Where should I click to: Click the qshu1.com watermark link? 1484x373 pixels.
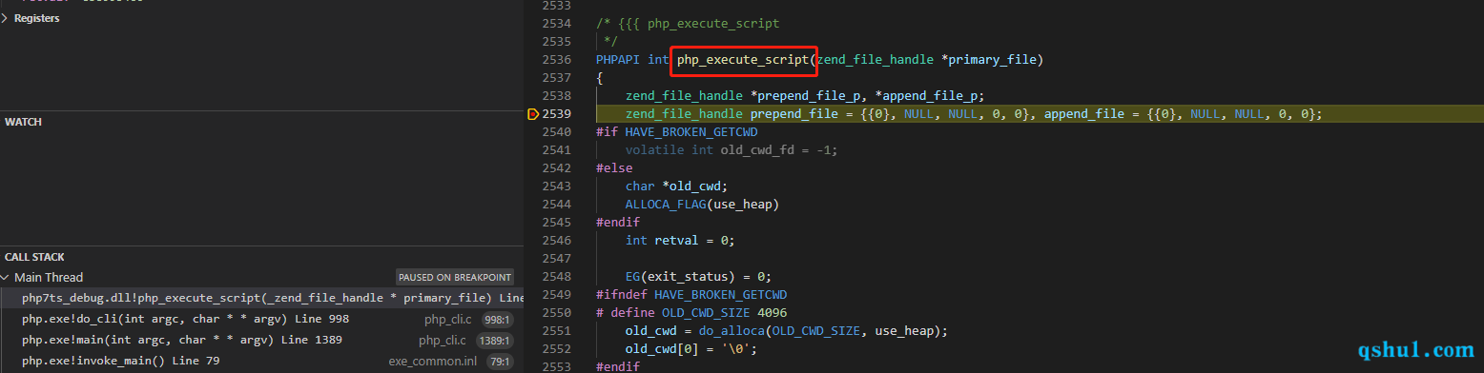[1415, 350]
